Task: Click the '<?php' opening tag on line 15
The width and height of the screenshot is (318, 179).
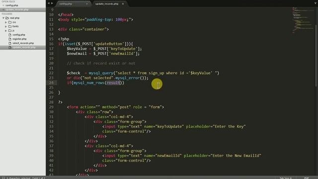Action: coord(64,39)
